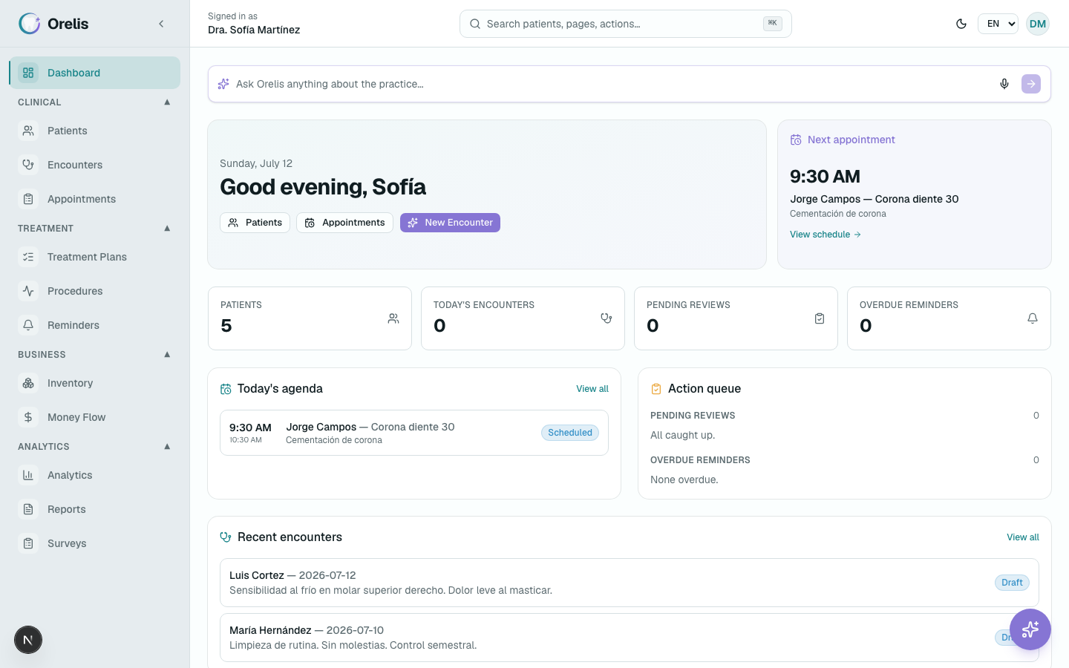The height and width of the screenshot is (668, 1069).
Task: Click the Analytics chart icon
Action: click(28, 475)
